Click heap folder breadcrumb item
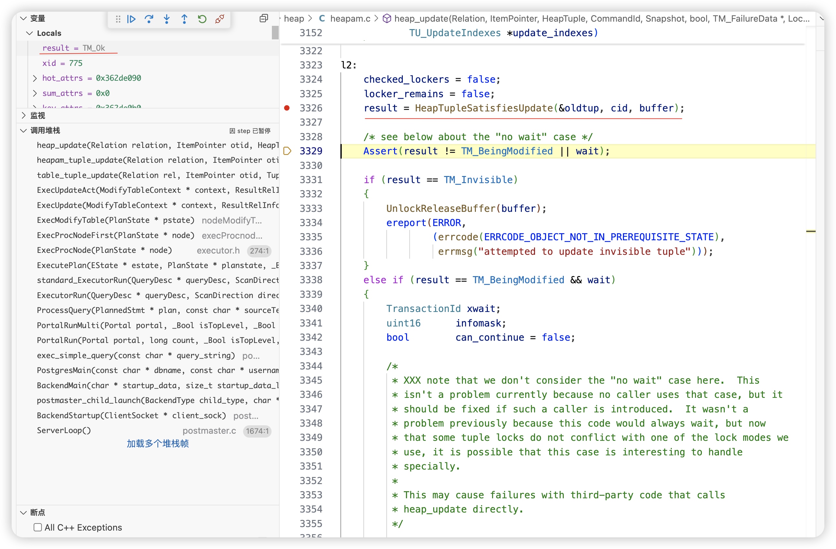 (x=294, y=19)
